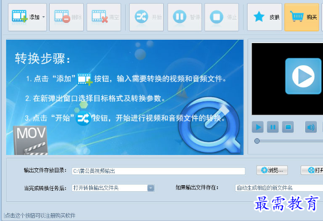Click the shuffle start icon in step 3
Screen dimensions: 323x221
click(83, 119)
